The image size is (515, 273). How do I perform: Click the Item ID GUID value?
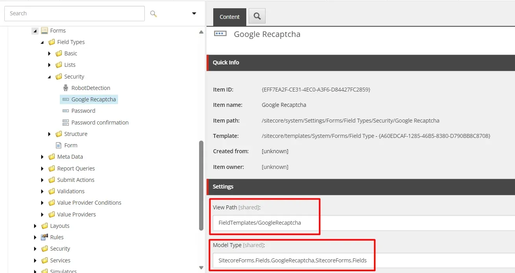[316, 90]
